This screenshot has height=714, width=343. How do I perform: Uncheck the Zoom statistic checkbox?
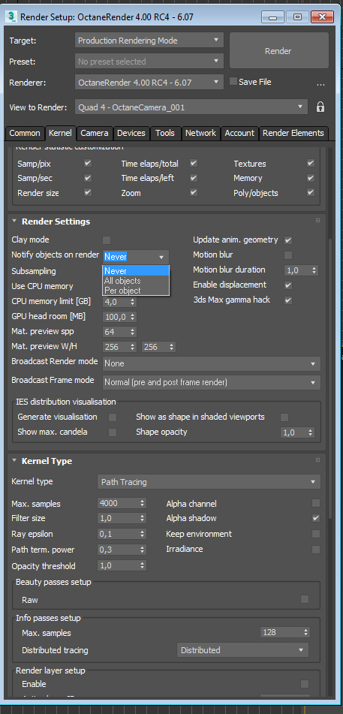click(x=194, y=192)
